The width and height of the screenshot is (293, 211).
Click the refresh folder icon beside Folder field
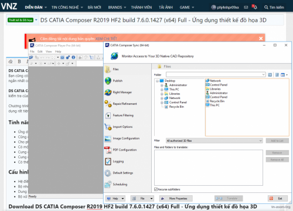[x=270, y=75]
